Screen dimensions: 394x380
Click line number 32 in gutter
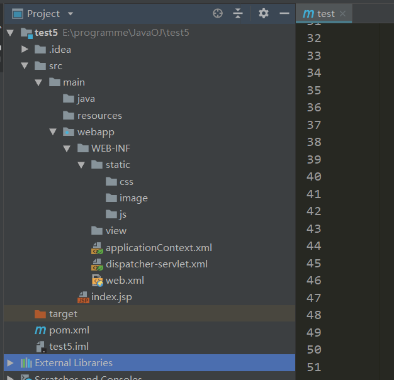314,38
